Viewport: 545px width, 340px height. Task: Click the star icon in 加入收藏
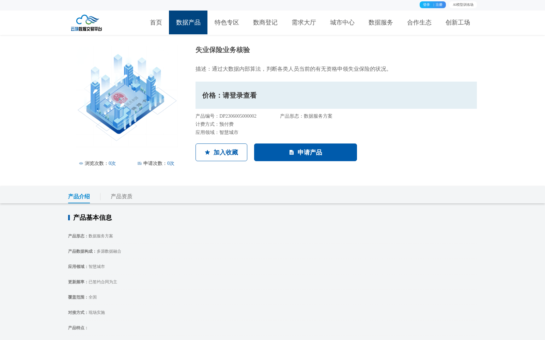tap(207, 152)
